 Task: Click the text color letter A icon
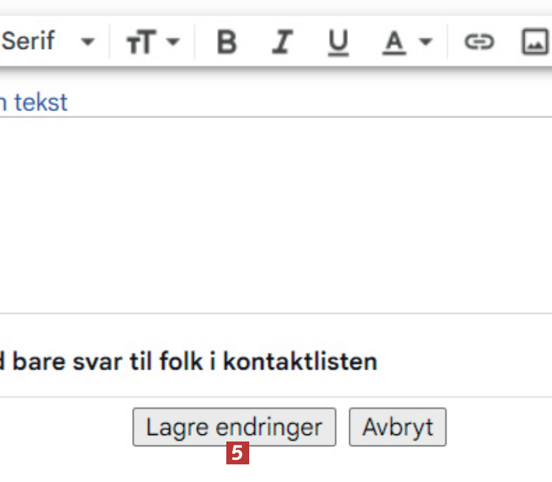pyautogui.click(x=394, y=43)
